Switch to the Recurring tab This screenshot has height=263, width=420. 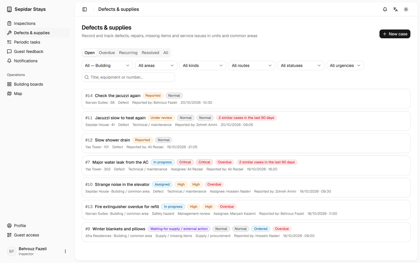[x=128, y=53]
